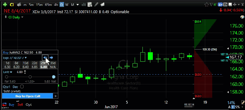245x110 pixels.
Task: Select the D daily timeframe
Action: [x=62, y=5]
